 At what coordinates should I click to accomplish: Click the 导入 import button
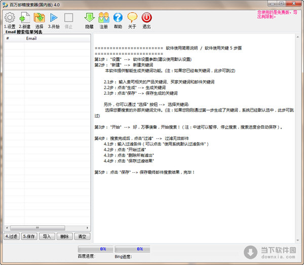pos(47,236)
